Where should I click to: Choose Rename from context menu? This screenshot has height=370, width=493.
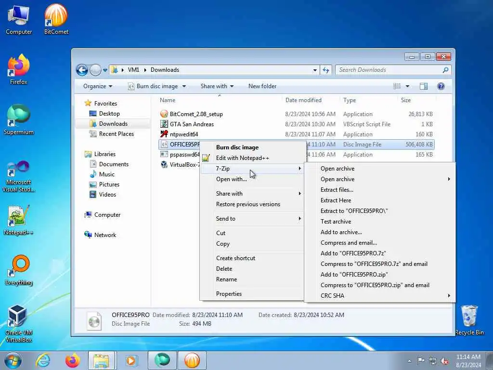coord(226,279)
